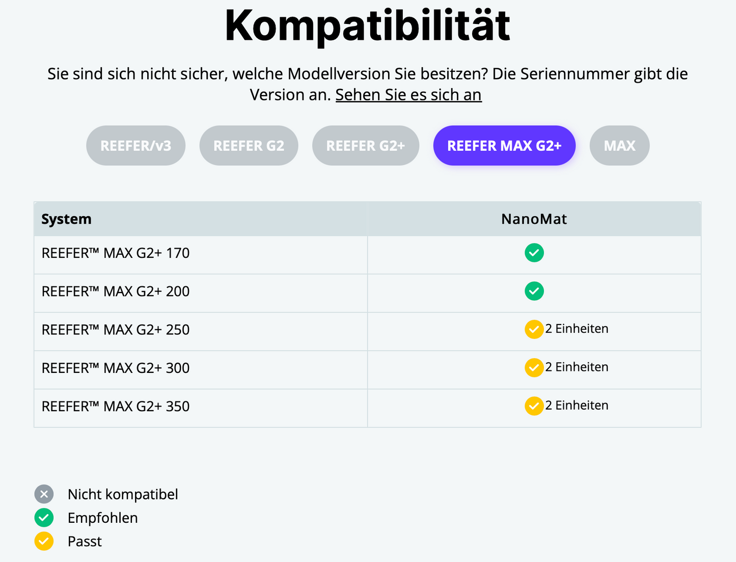
Task: Click the Kompatibilität heading
Action: 367,25
